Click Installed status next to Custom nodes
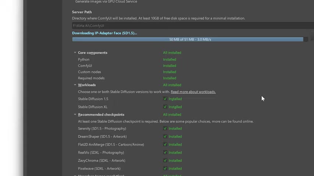Screen dimensions: 314x176 [x=170, y=72]
